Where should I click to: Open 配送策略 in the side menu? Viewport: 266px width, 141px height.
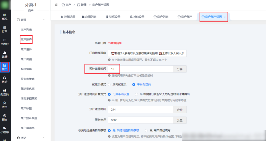(x=26, y=69)
